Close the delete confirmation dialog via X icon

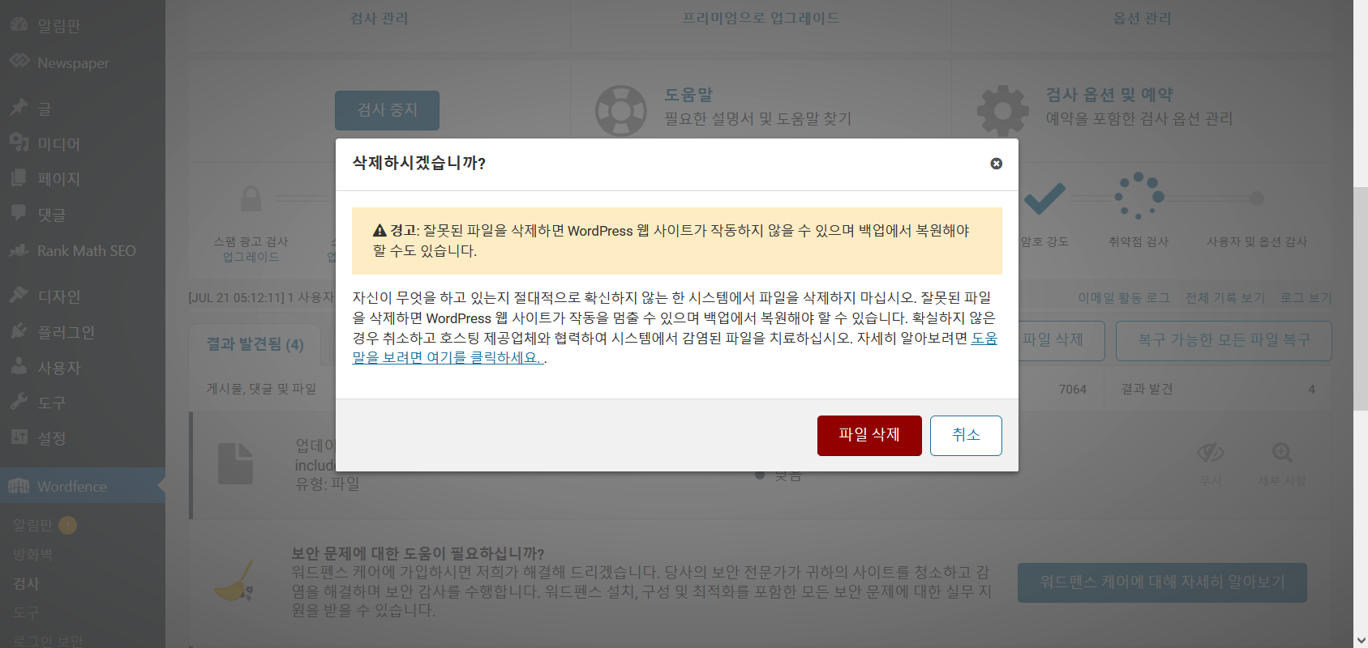tap(997, 164)
